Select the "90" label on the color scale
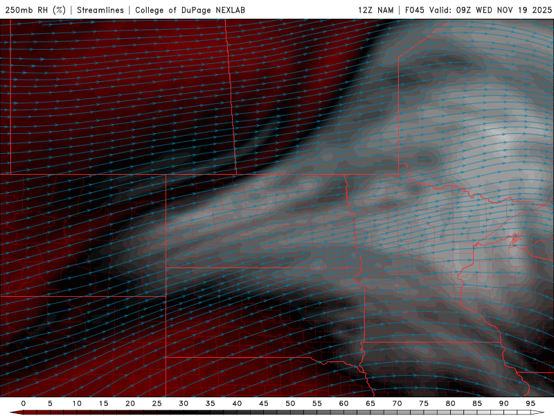Screen dimensions: 554x416 pyautogui.click(x=503, y=404)
